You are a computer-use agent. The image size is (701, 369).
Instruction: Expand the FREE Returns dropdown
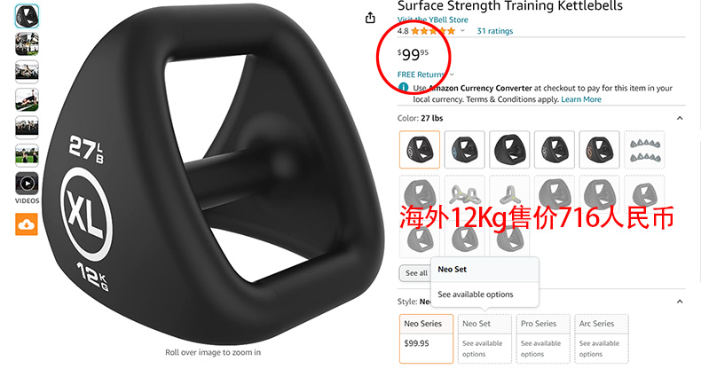tap(452, 75)
